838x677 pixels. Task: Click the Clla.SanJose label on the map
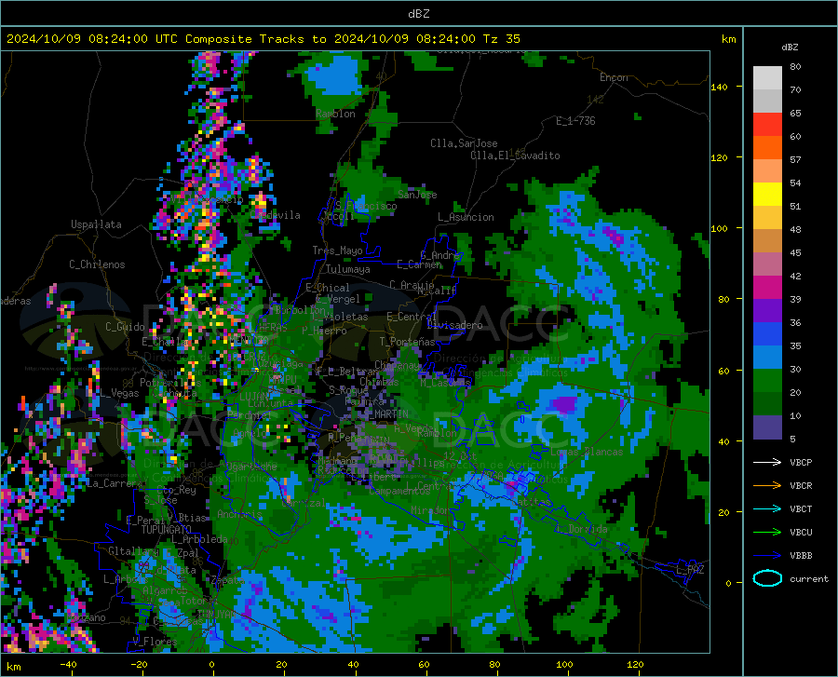464,143
